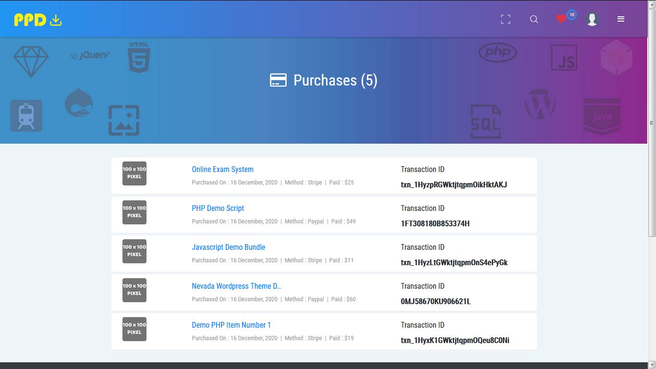
Task: Click the credit card icon beside Purchases
Action: [278, 80]
